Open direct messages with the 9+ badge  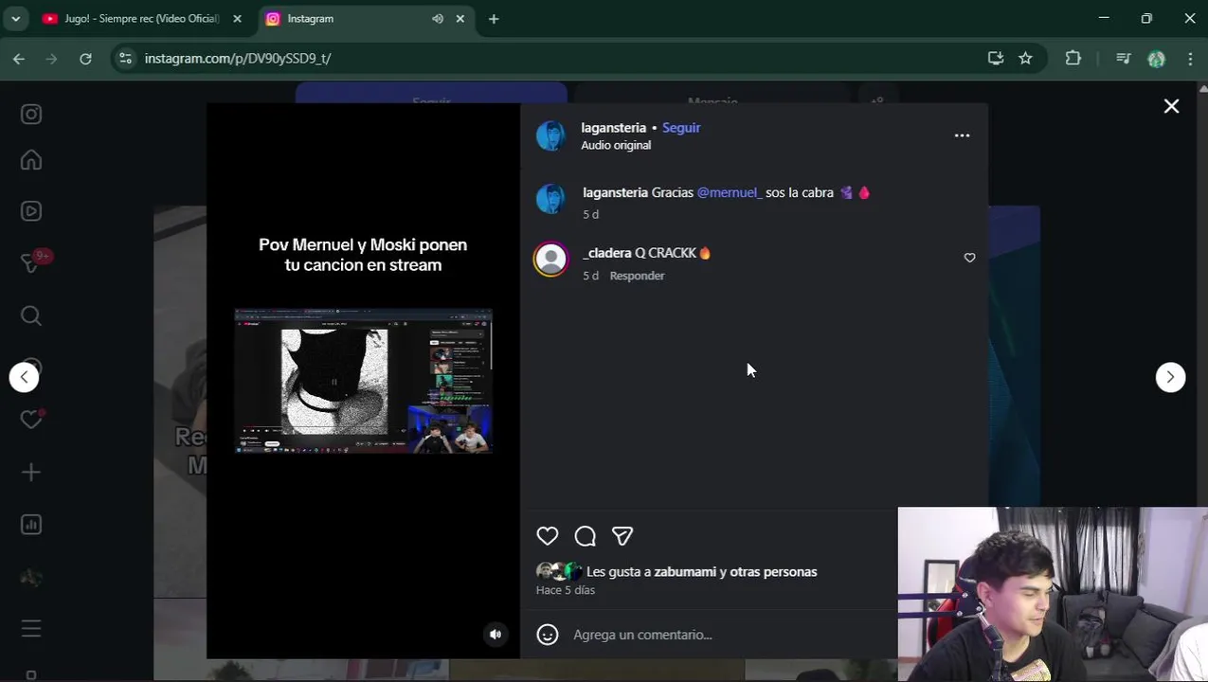point(31,263)
